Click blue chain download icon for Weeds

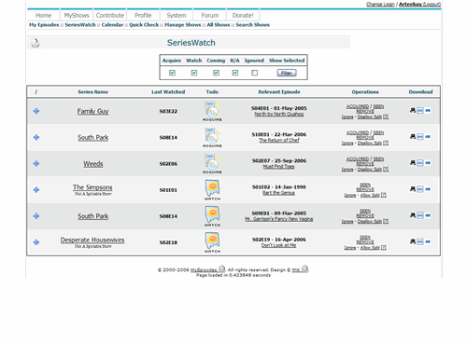(428, 163)
